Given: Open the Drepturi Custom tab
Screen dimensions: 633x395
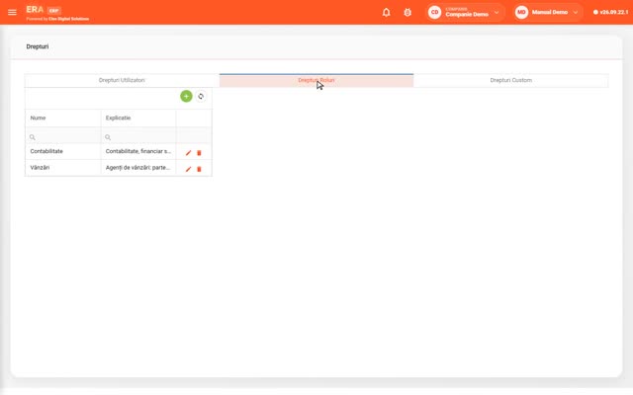Looking at the screenshot, I should click(x=511, y=80).
